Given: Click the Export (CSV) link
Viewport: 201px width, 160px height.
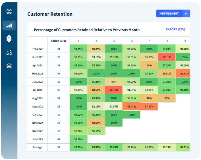Looking at the screenshot, I should pyautogui.click(x=175, y=29).
